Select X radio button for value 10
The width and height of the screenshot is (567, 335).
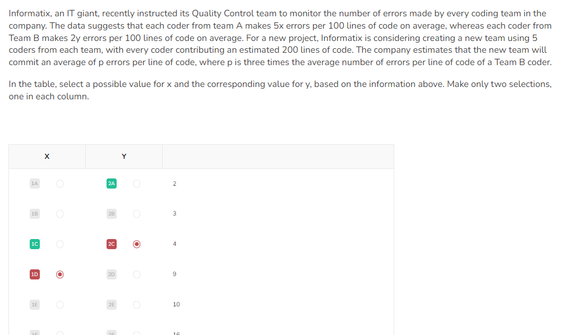point(60,305)
